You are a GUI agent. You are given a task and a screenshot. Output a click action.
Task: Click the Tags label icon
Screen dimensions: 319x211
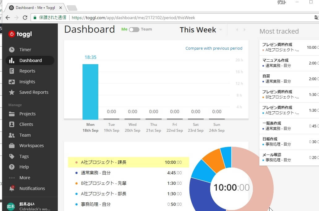tap(12, 156)
